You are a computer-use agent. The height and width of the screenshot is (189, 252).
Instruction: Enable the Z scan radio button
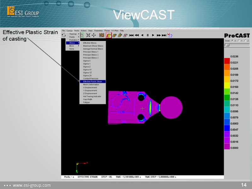(x=245, y=41)
